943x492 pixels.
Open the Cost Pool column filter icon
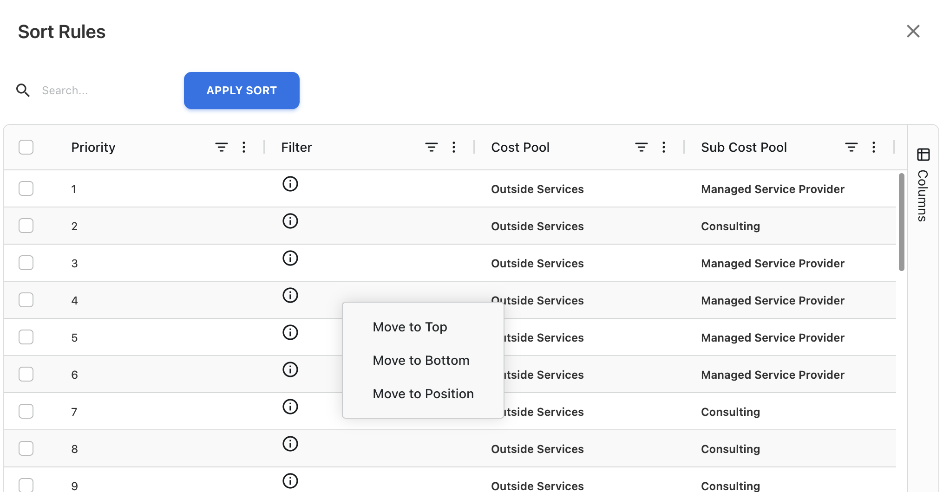tap(642, 147)
